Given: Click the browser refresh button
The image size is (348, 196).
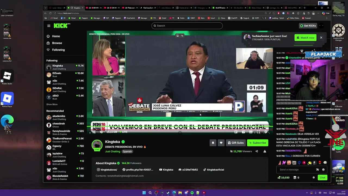Looking at the screenshot, I should pos(50,13).
